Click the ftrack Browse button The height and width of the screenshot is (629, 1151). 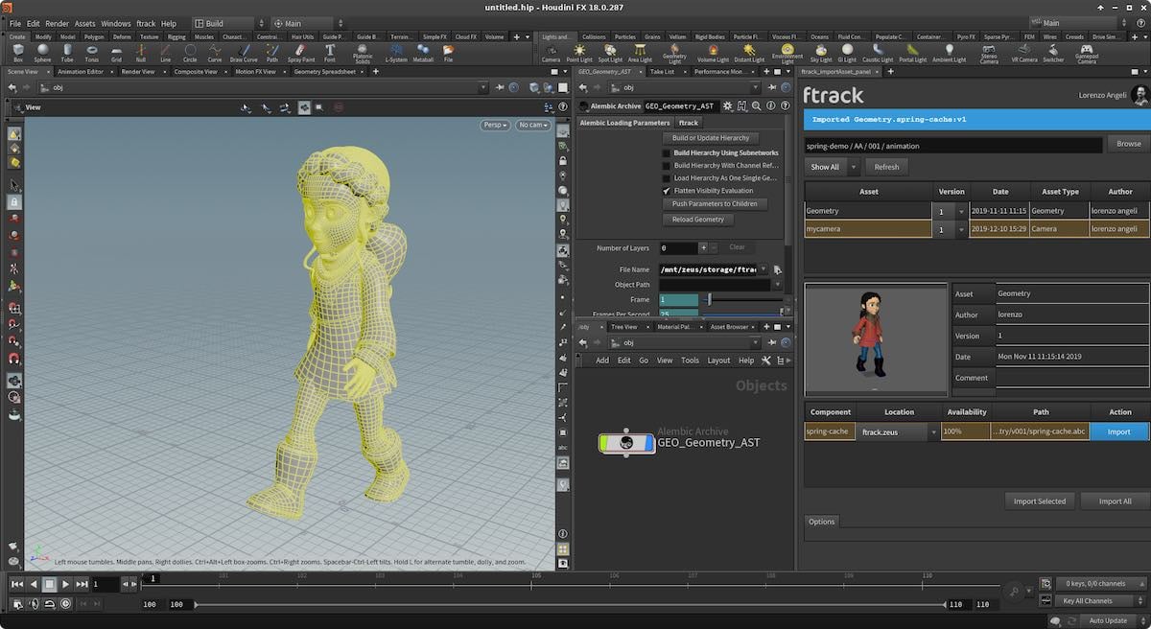tap(1129, 144)
